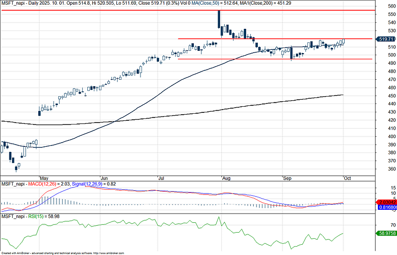
Task: Click the lowest candle in April
Action: pyautogui.click(x=16, y=168)
